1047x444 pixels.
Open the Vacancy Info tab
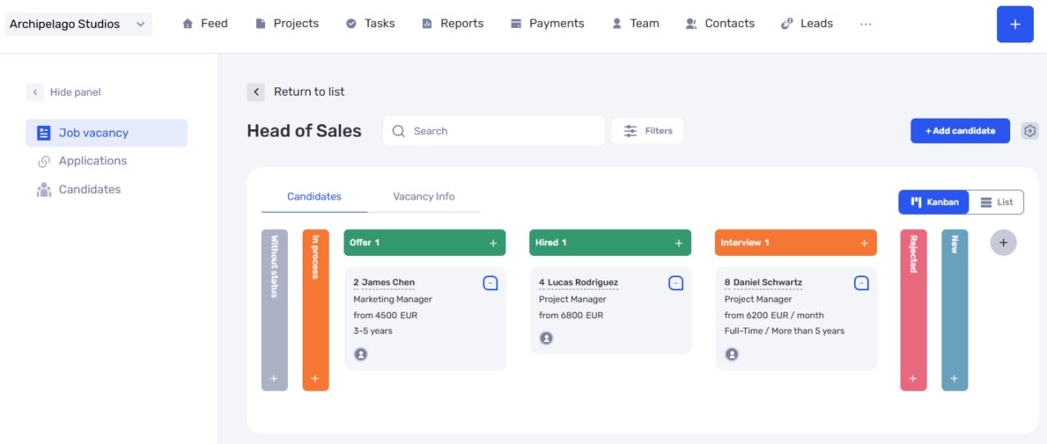click(x=424, y=196)
